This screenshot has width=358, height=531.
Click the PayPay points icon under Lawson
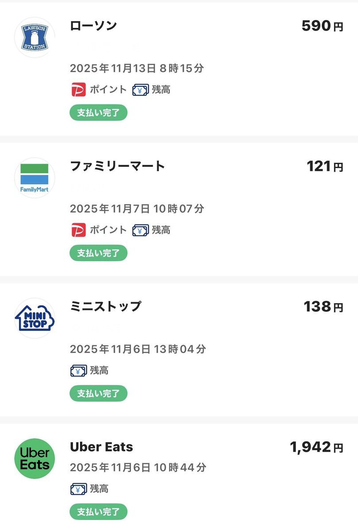pos(78,90)
